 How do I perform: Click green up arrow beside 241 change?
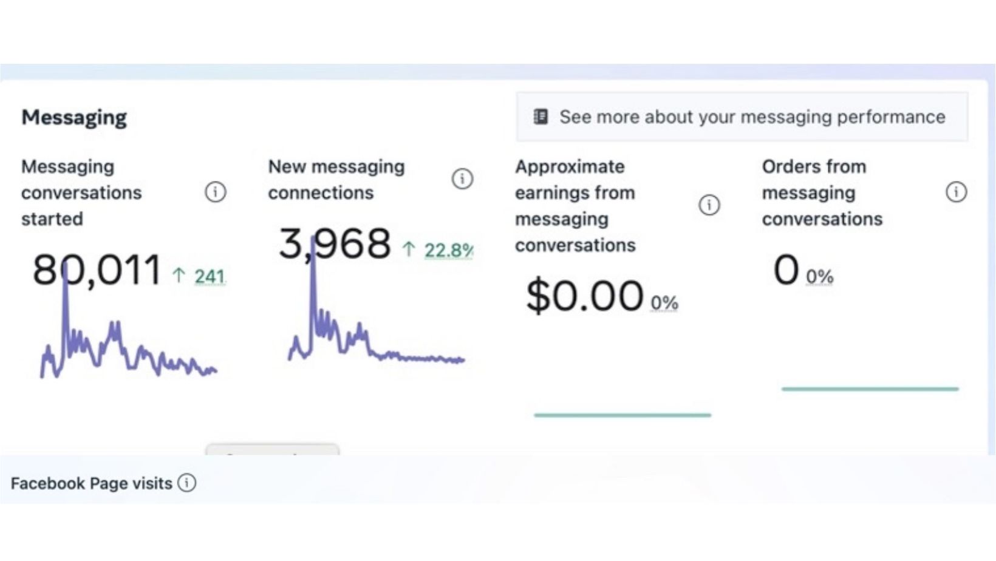(x=179, y=276)
